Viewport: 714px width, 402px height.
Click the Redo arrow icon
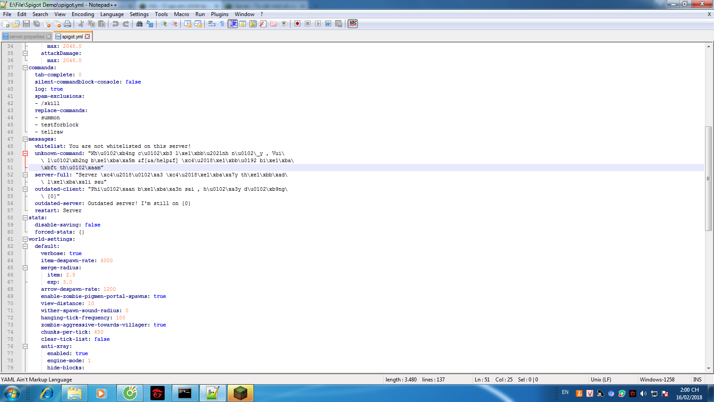(126, 24)
